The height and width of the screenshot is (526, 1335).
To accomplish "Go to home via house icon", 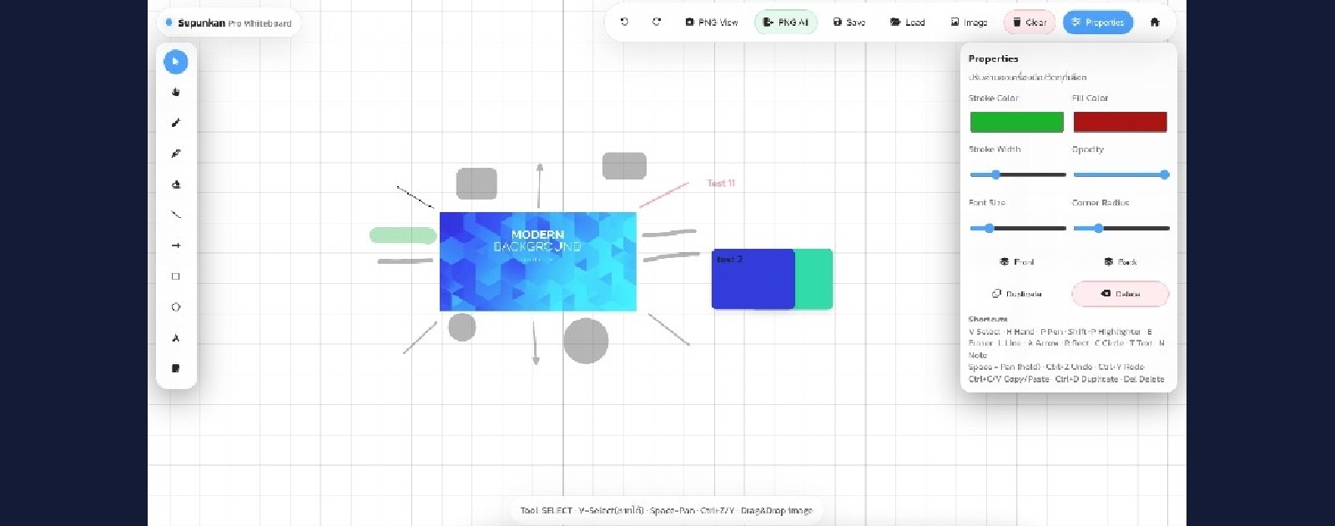I will click(x=1155, y=23).
